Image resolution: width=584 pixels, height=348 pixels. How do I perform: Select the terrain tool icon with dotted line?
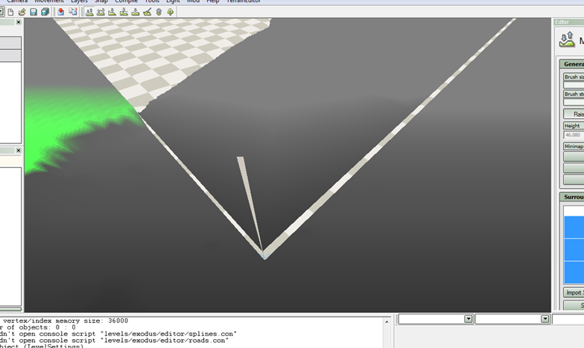(124, 12)
